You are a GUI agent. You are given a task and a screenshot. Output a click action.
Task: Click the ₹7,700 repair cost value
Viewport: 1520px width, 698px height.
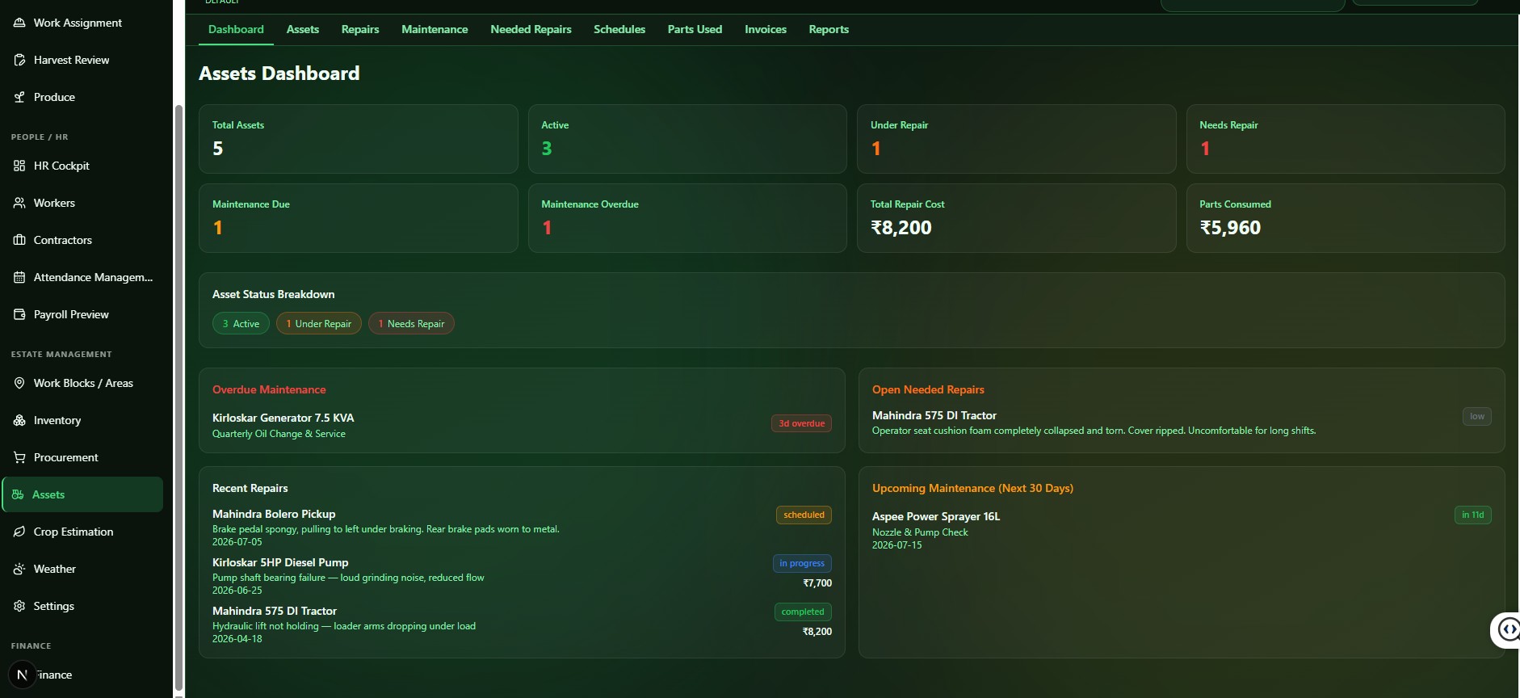[x=817, y=583]
